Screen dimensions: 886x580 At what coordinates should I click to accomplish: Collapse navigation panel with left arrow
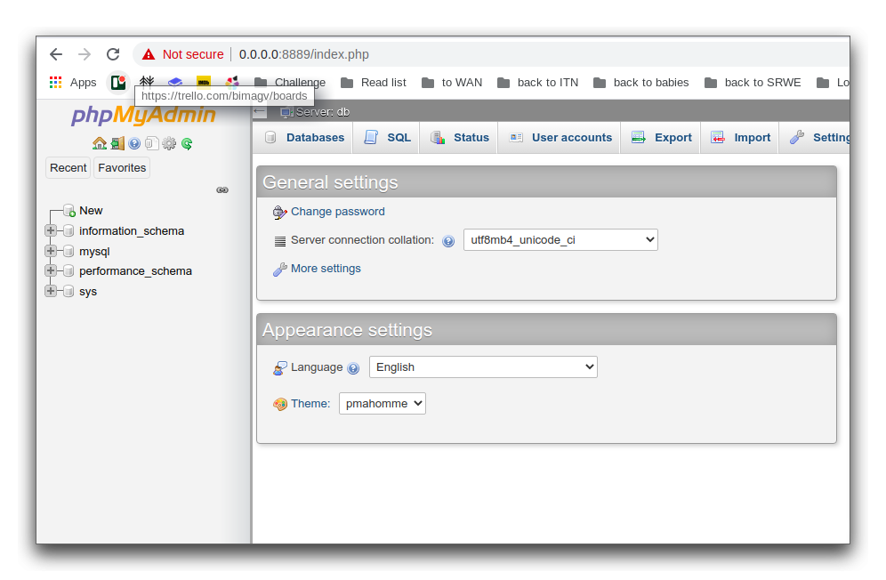[260, 111]
